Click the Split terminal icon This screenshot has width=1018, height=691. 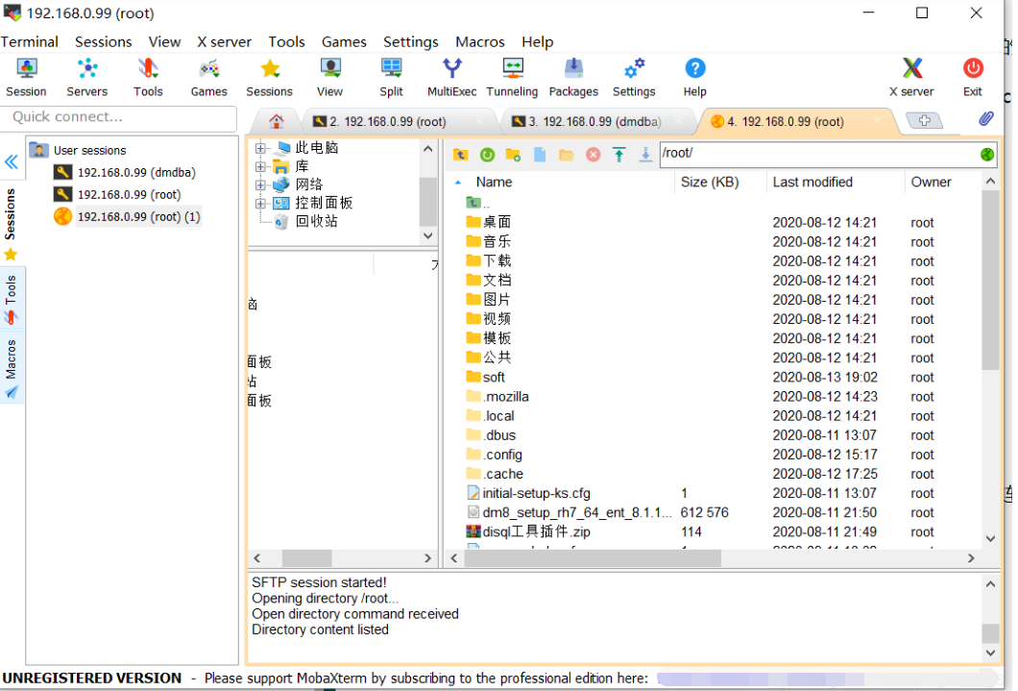(391, 77)
